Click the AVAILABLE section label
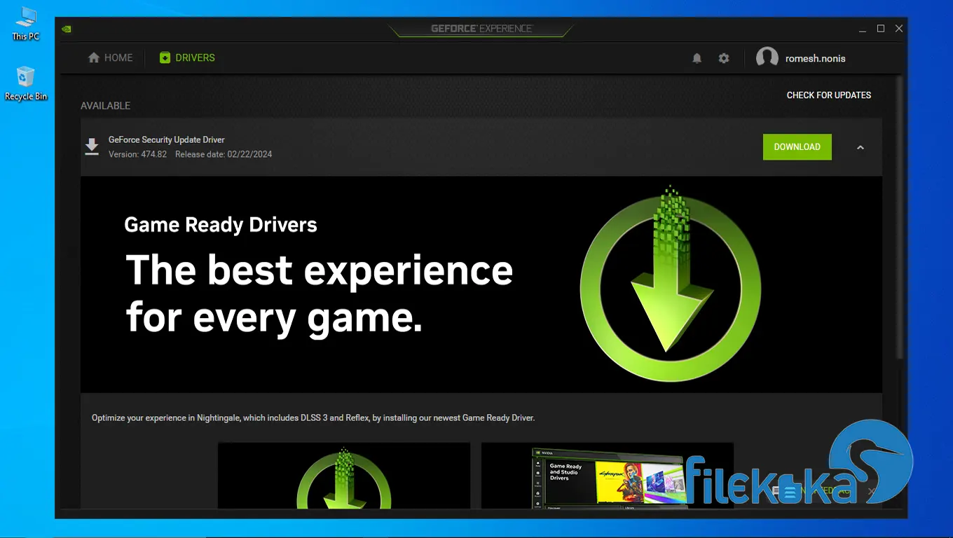This screenshot has width=953, height=538. (x=106, y=106)
